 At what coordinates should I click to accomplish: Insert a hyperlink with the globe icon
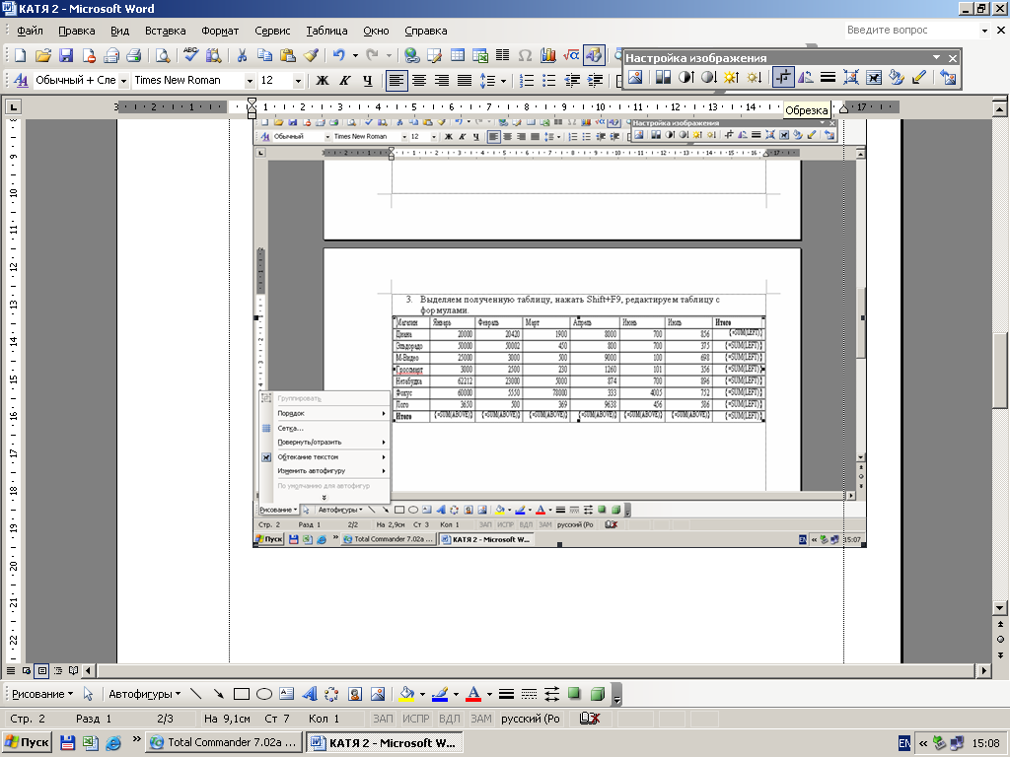click(411, 56)
